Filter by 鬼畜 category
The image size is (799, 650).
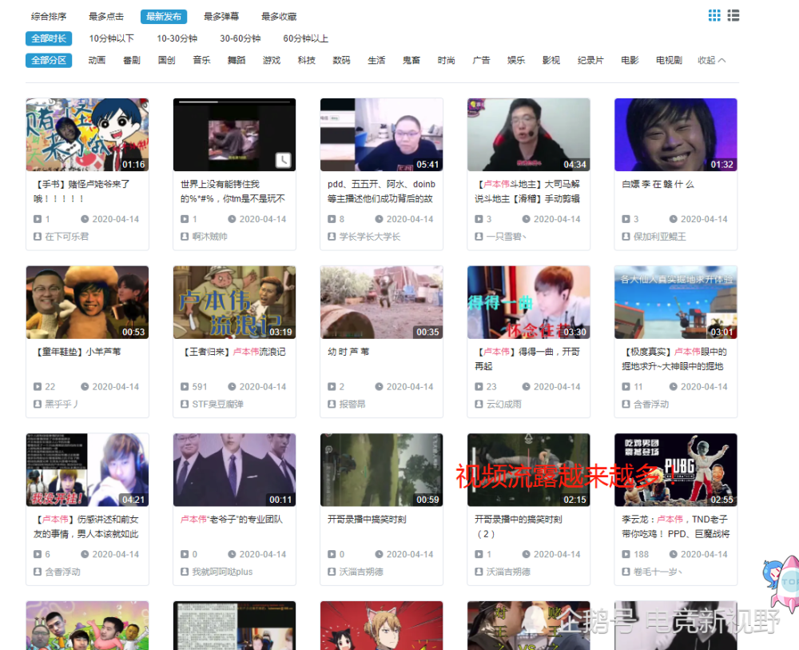click(x=411, y=60)
